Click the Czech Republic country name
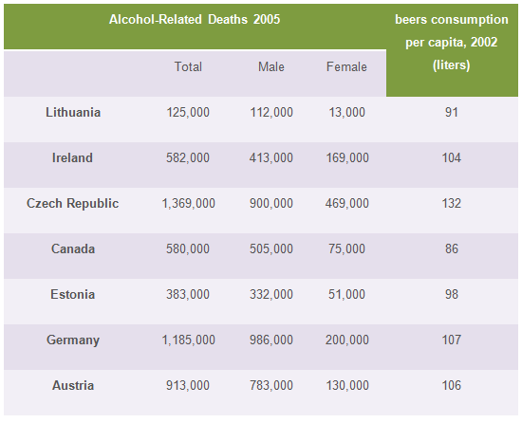Image resolution: width=522 pixels, height=423 pixels. pyautogui.click(x=72, y=203)
